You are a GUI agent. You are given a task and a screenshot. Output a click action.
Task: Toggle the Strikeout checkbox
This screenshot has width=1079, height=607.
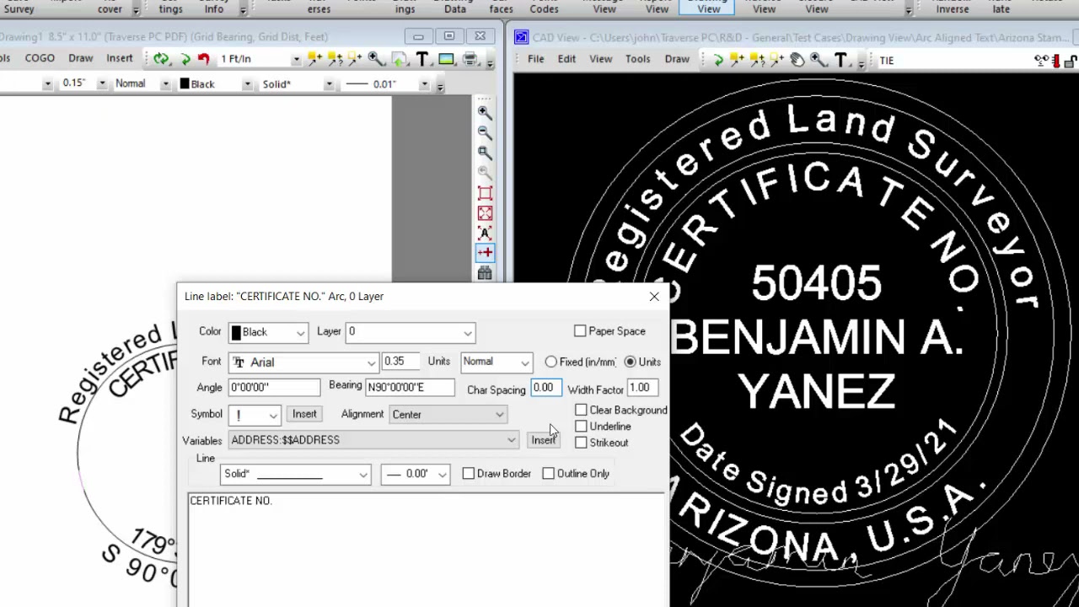point(581,443)
